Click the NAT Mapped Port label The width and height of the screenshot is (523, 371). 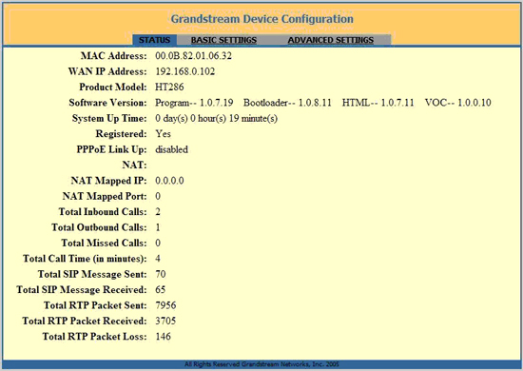[x=105, y=197]
